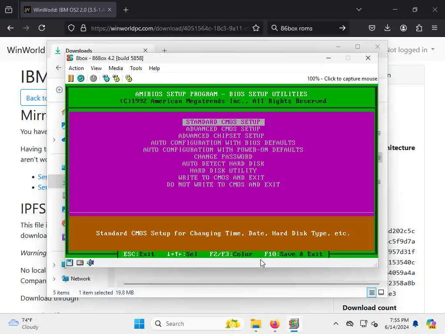Click the floppy disk status bar icon
This screenshot has height=334, width=445.
70,263
